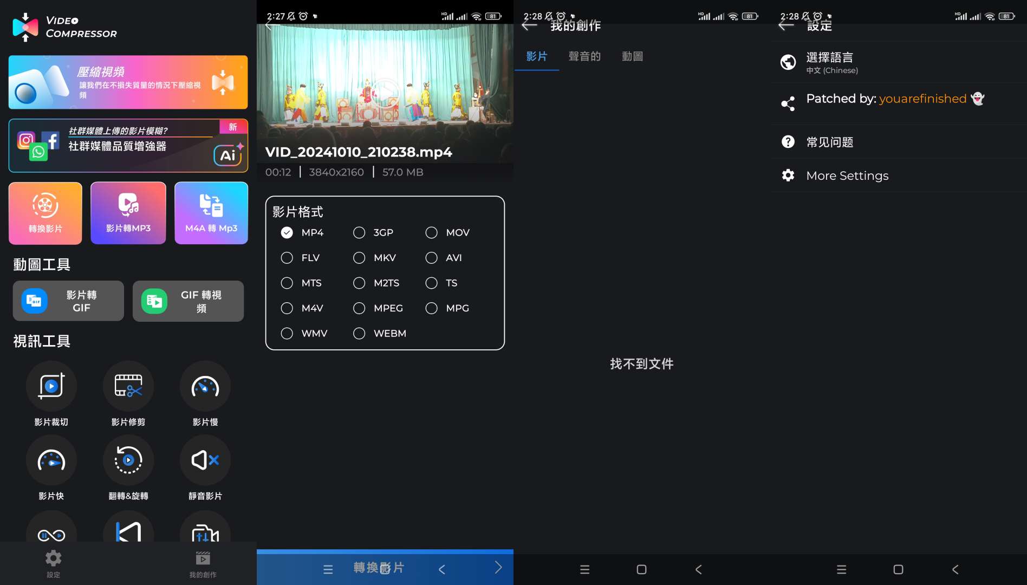This screenshot has width=1027, height=585.
Task: Select the FLV format option
Action: (300, 258)
